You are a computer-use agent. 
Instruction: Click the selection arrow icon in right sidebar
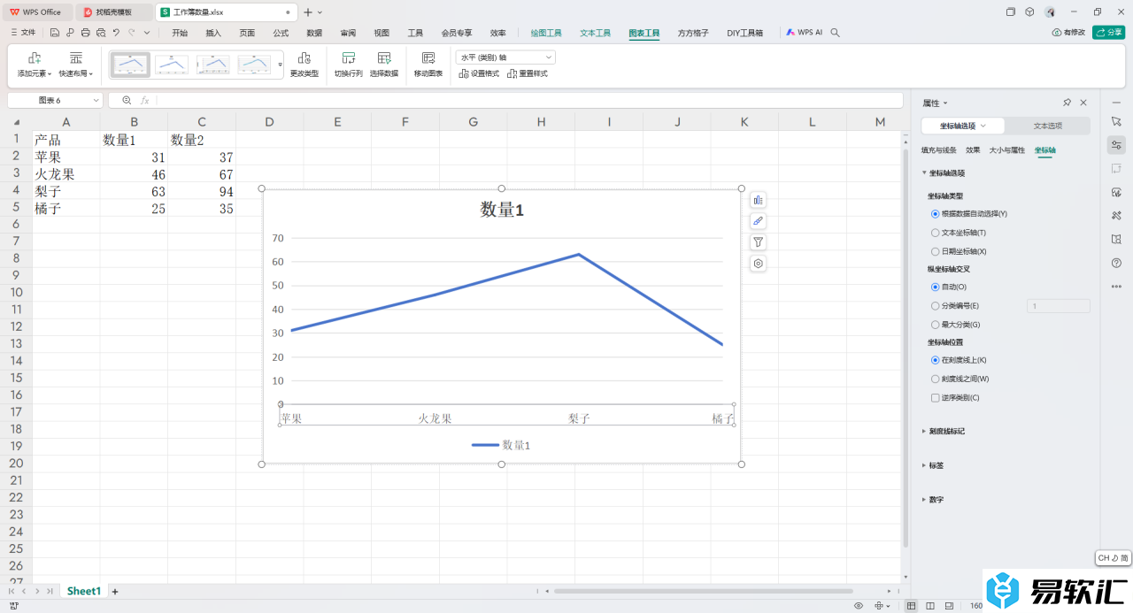1116,121
